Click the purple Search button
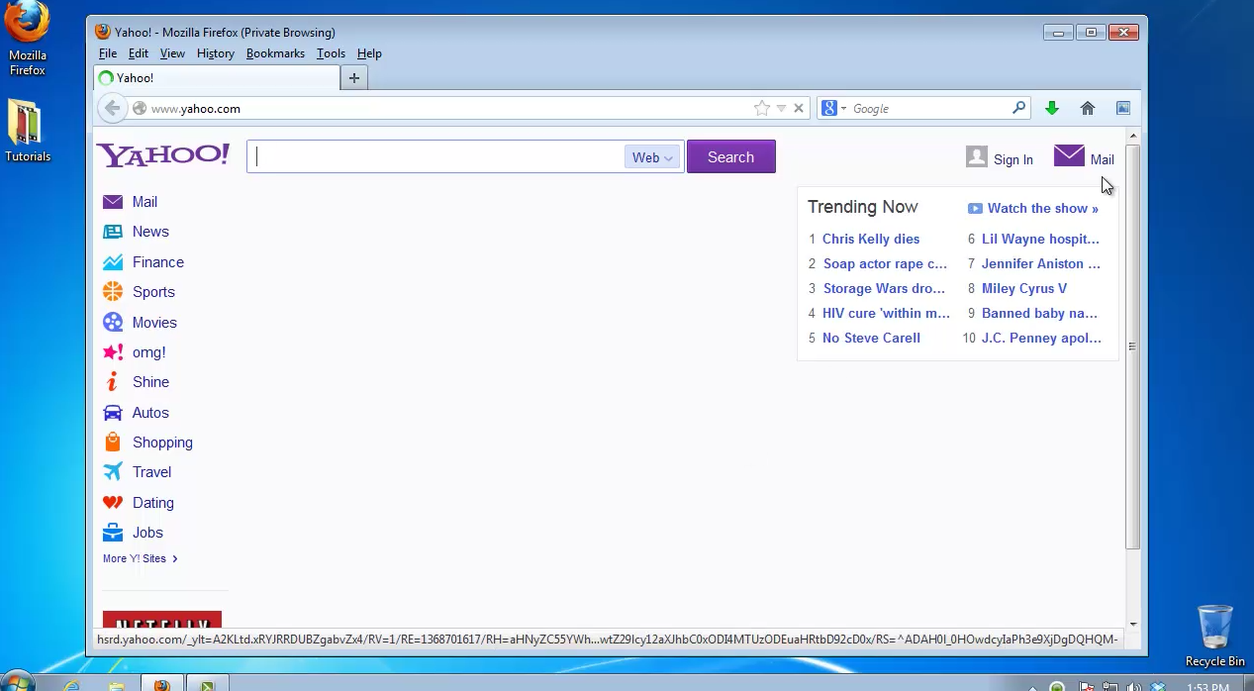Screen dimensions: 1254x691 pyautogui.click(x=731, y=156)
